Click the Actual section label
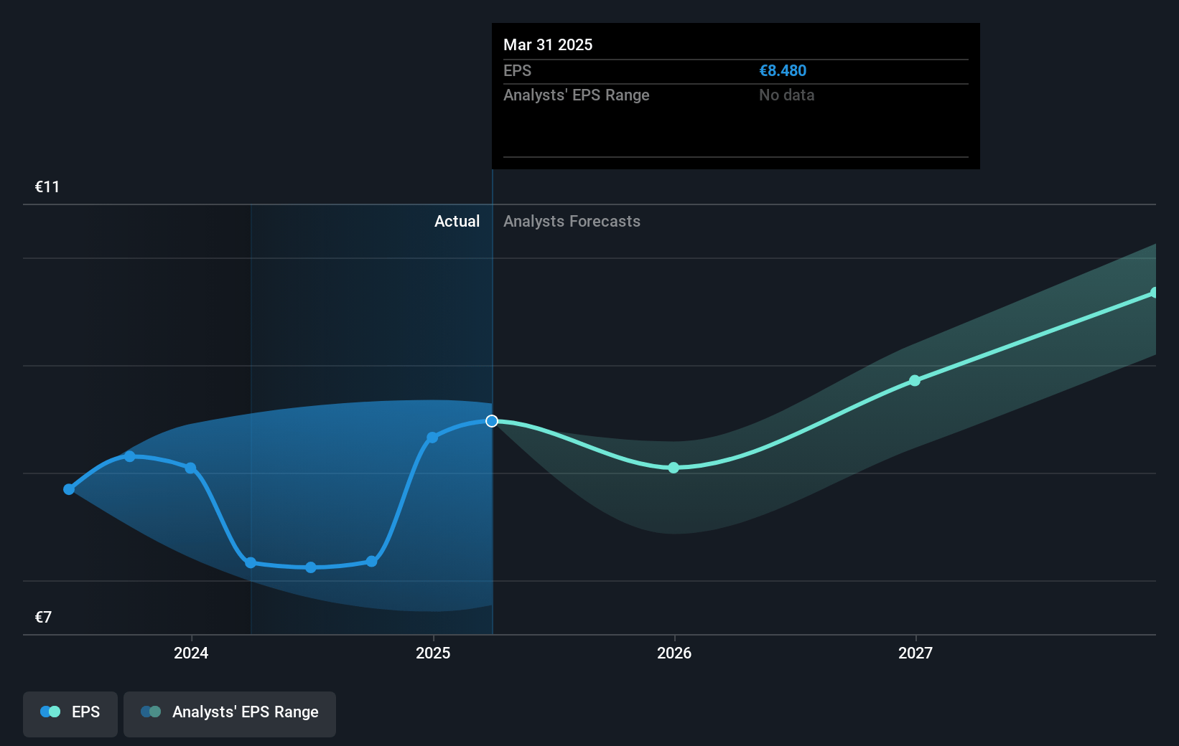Viewport: 1179px width, 746px height. (457, 222)
